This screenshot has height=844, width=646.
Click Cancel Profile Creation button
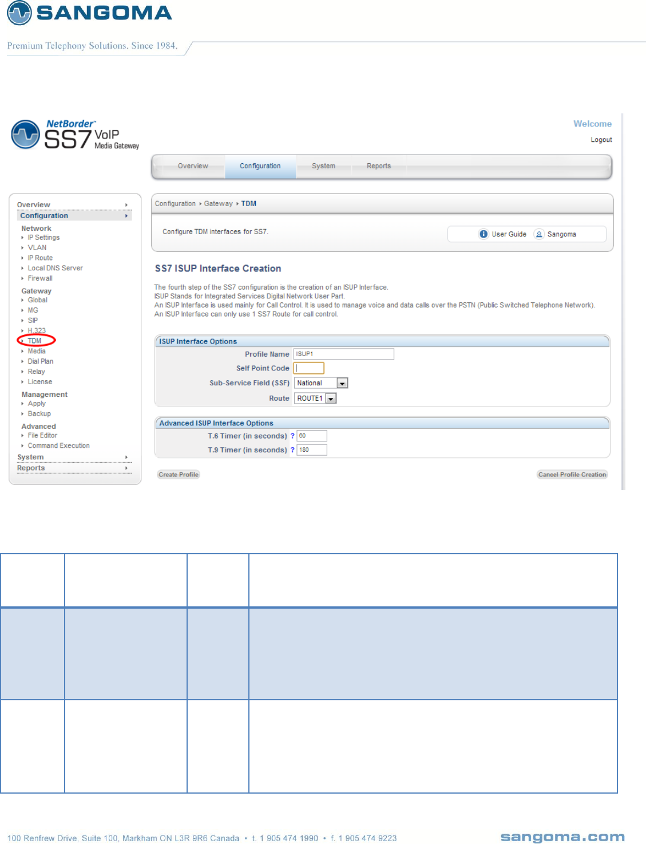click(572, 475)
